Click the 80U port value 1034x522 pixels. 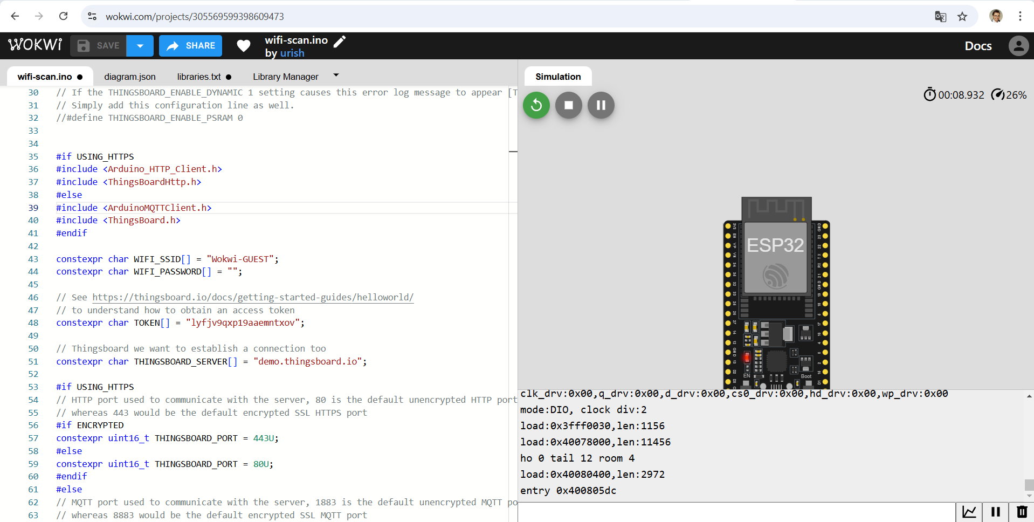pyautogui.click(x=261, y=464)
